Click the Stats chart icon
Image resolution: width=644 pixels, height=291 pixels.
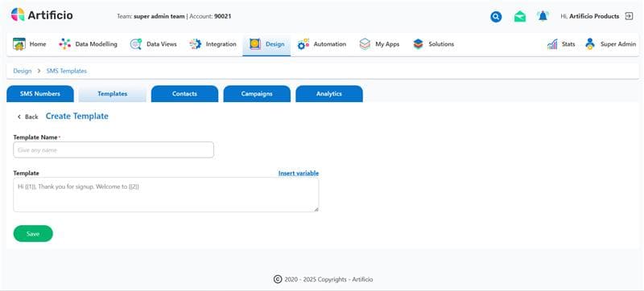click(x=552, y=44)
